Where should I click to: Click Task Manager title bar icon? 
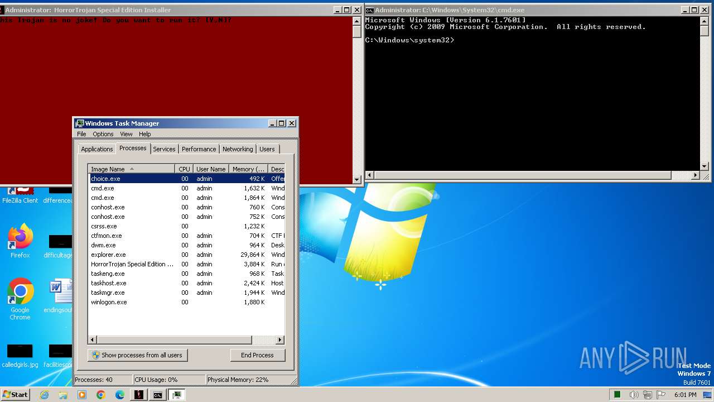coord(80,123)
